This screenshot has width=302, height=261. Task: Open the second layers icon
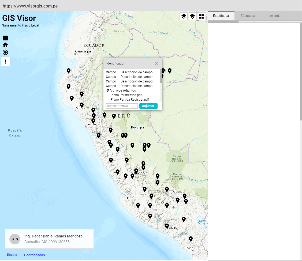pos(192,16)
